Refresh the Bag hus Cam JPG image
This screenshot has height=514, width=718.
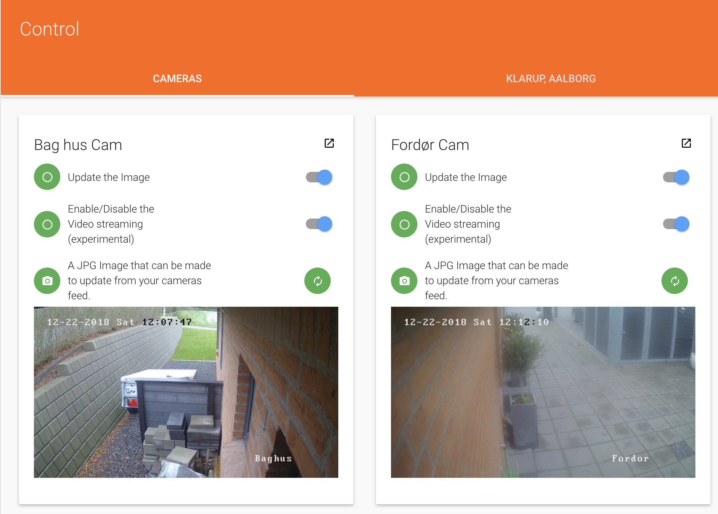(x=317, y=281)
